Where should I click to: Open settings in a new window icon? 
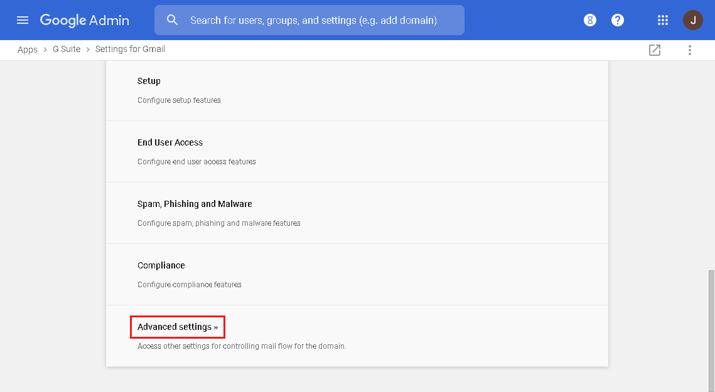click(x=655, y=50)
